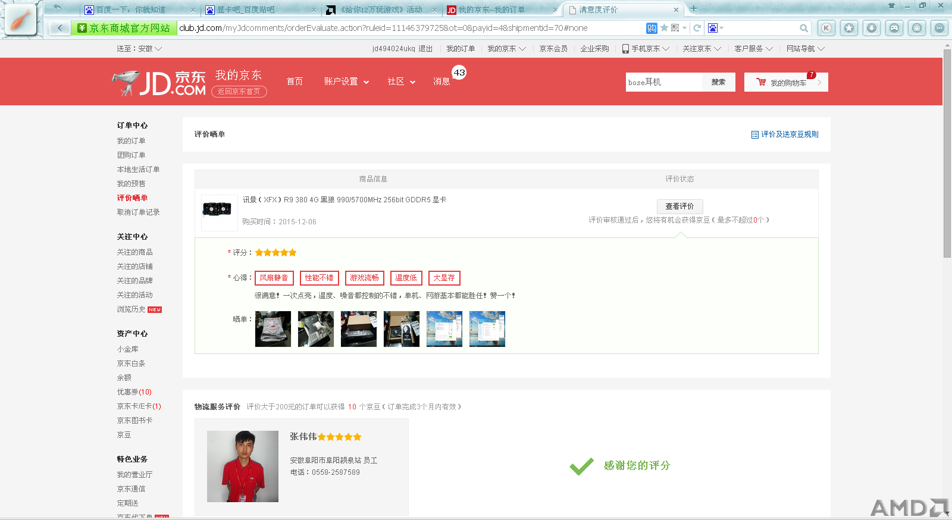Open a new browser tab
Viewport: 952px width, 520px height.
[693, 8]
